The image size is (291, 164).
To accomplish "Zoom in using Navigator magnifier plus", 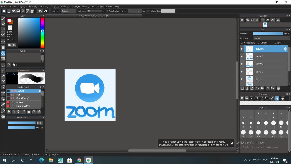I will click(x=248, y=20).
